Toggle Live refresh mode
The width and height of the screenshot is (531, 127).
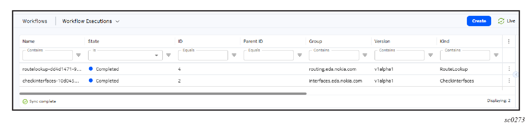[x=507, y=21]
